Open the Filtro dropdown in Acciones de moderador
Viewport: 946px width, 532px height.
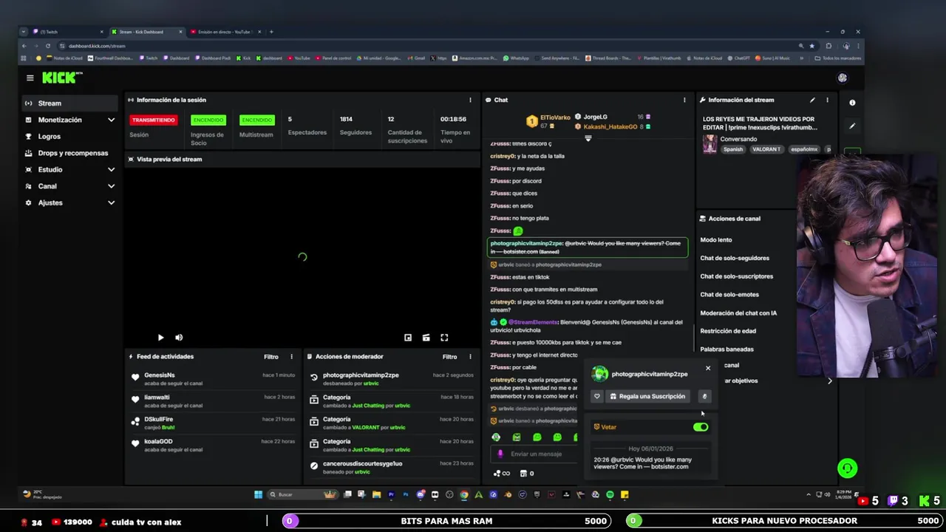point(449,357)
